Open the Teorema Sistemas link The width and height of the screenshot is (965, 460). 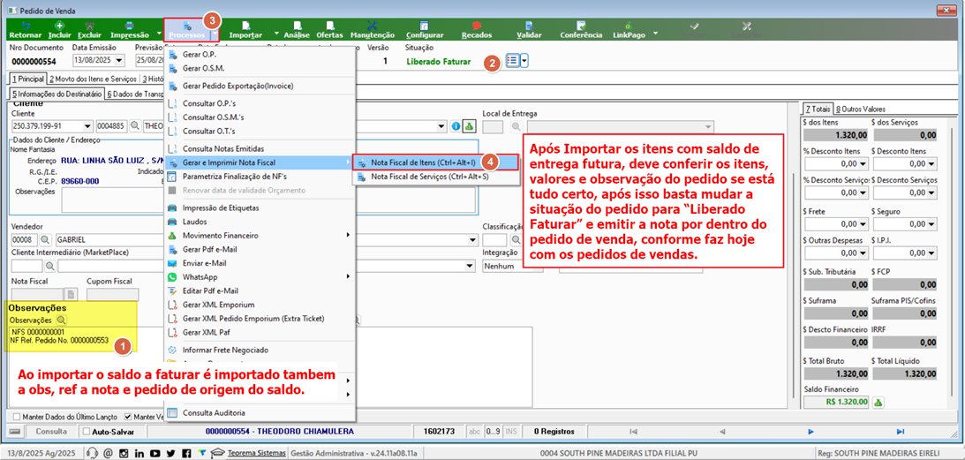click(257, 454)
